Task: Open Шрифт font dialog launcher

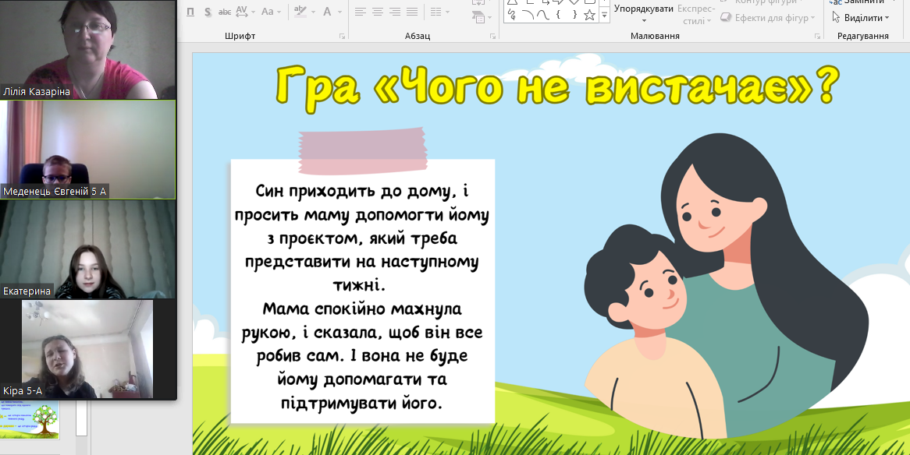Action: pos(342,37)
